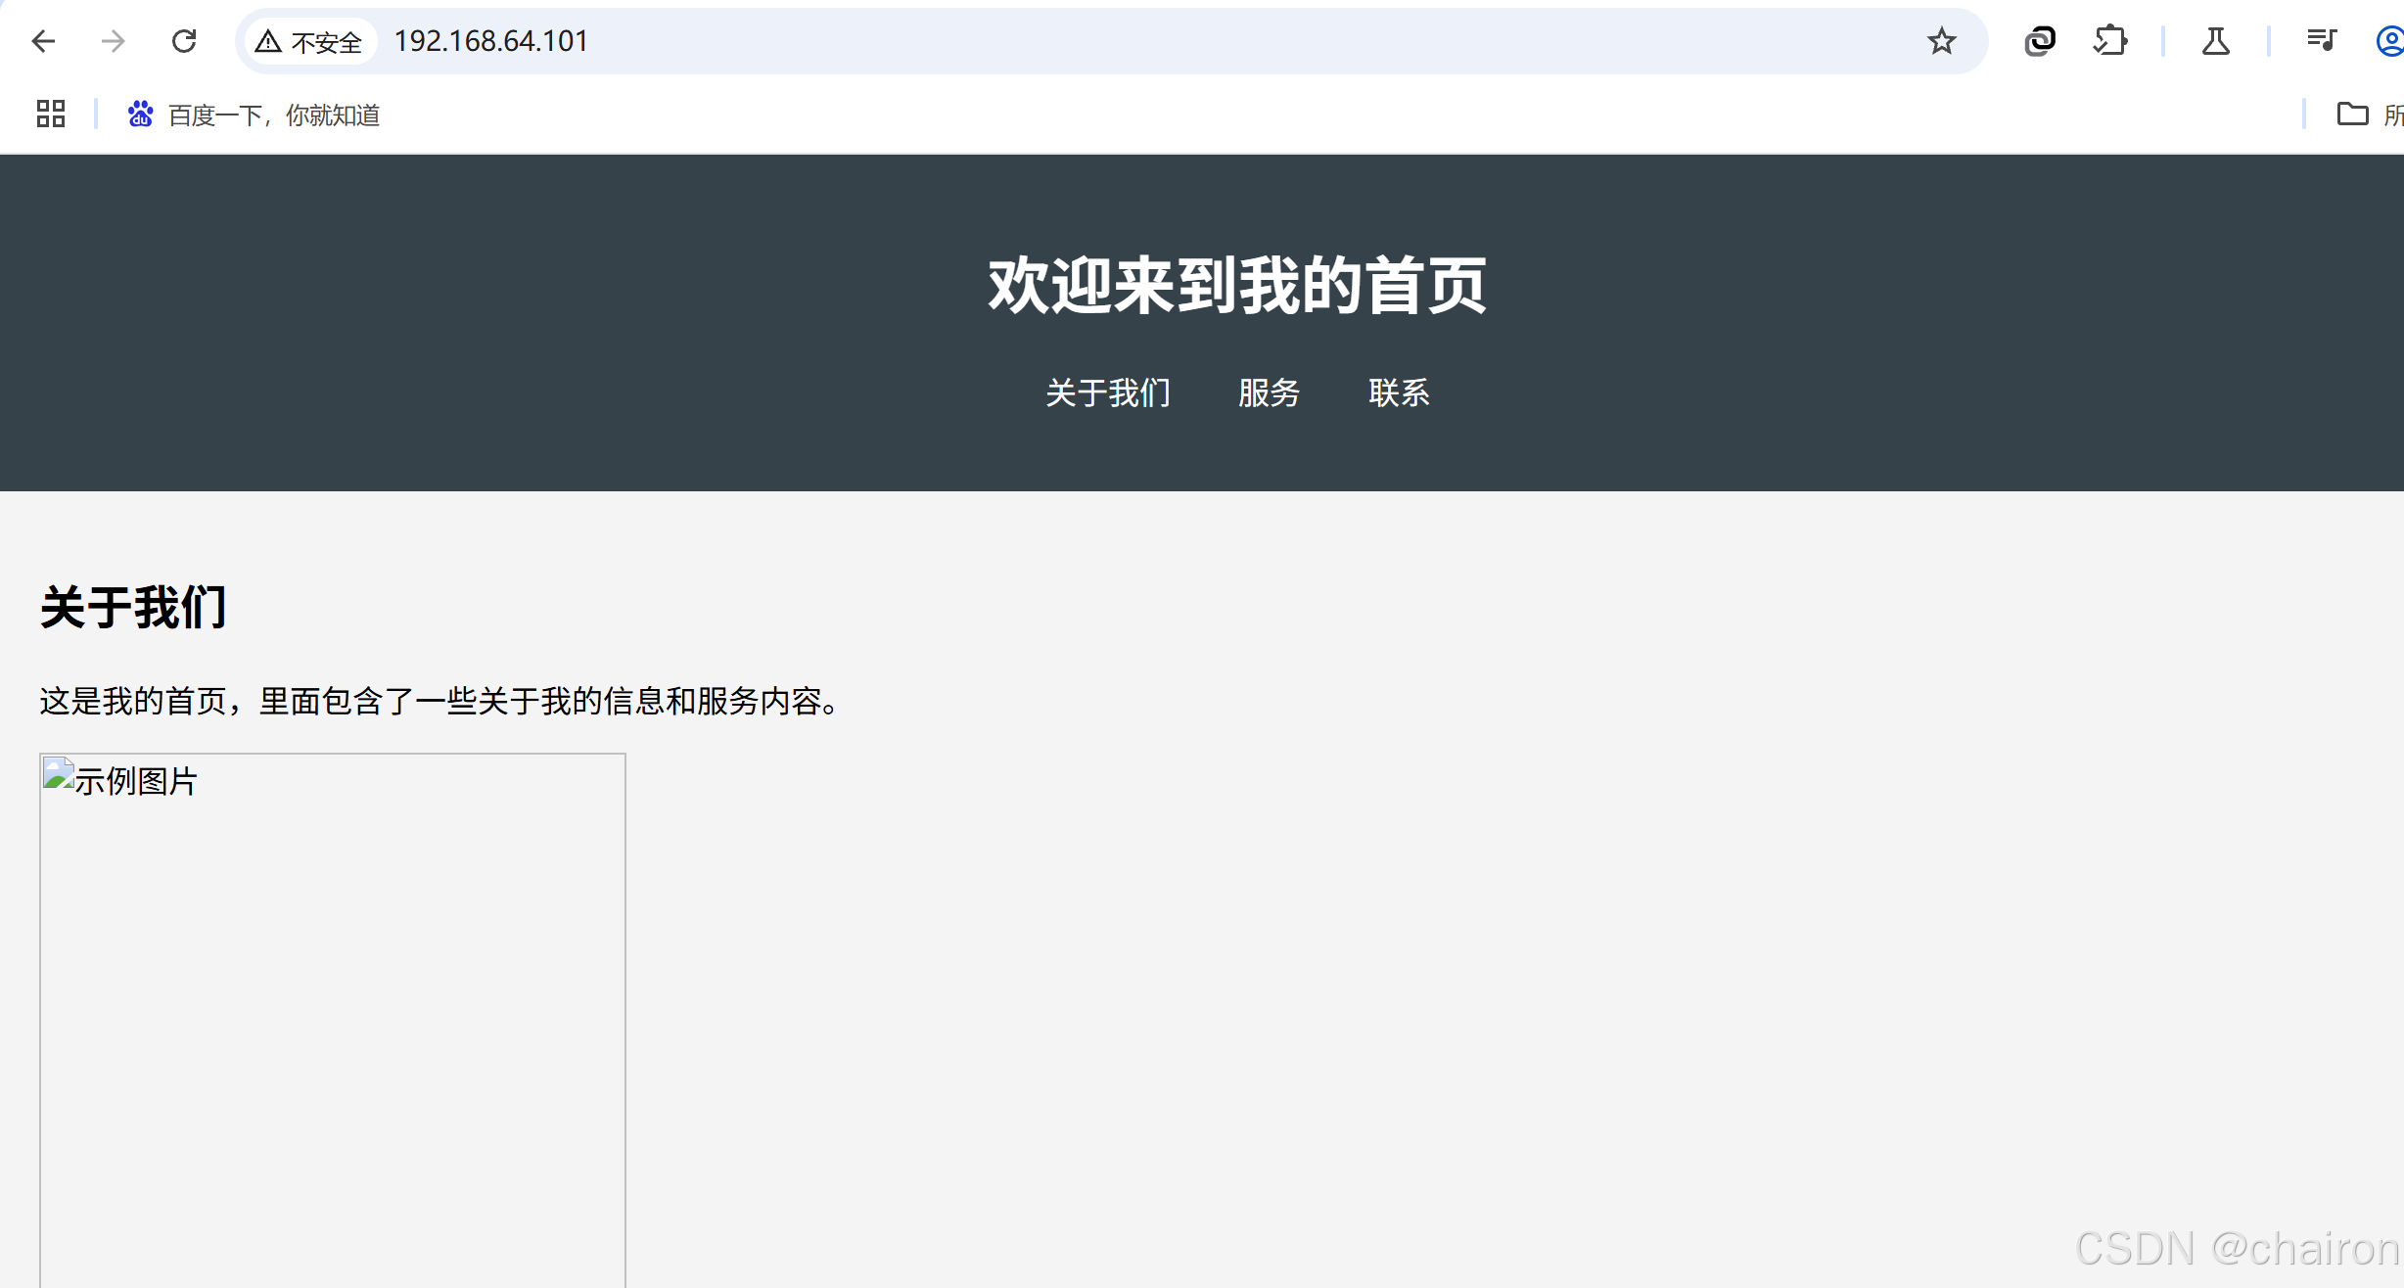
Task: Click the 关于我们 section heading
Action: (133, 607)
